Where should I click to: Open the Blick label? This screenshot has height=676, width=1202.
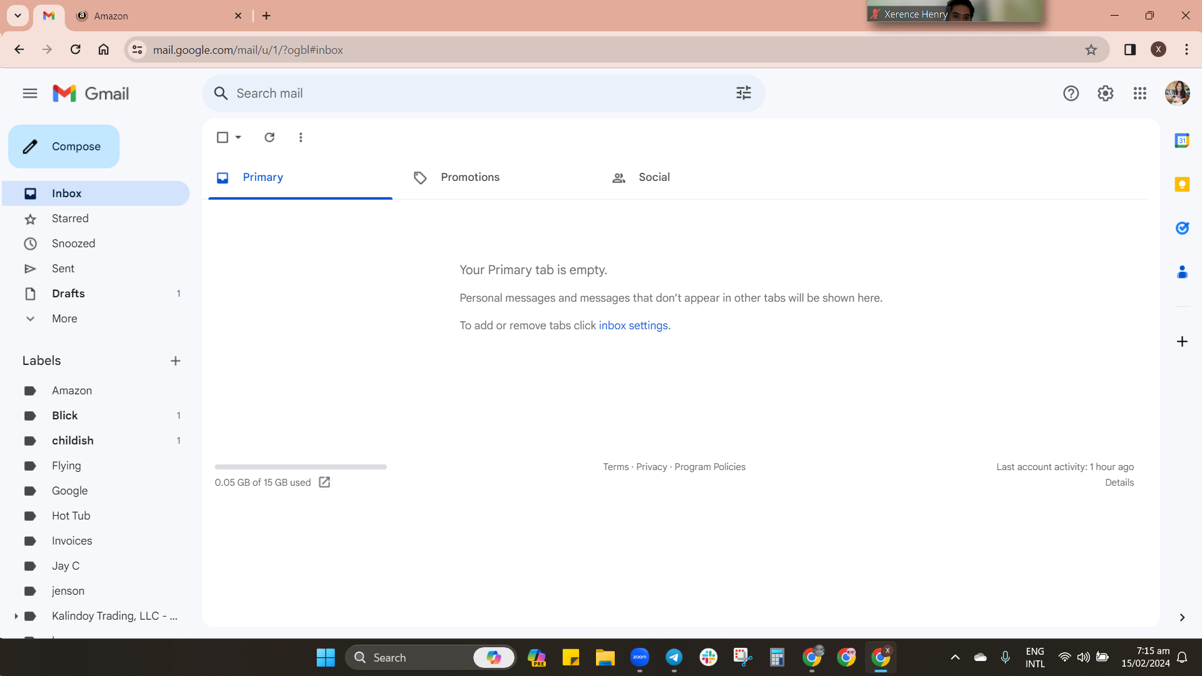pos(95,416)
